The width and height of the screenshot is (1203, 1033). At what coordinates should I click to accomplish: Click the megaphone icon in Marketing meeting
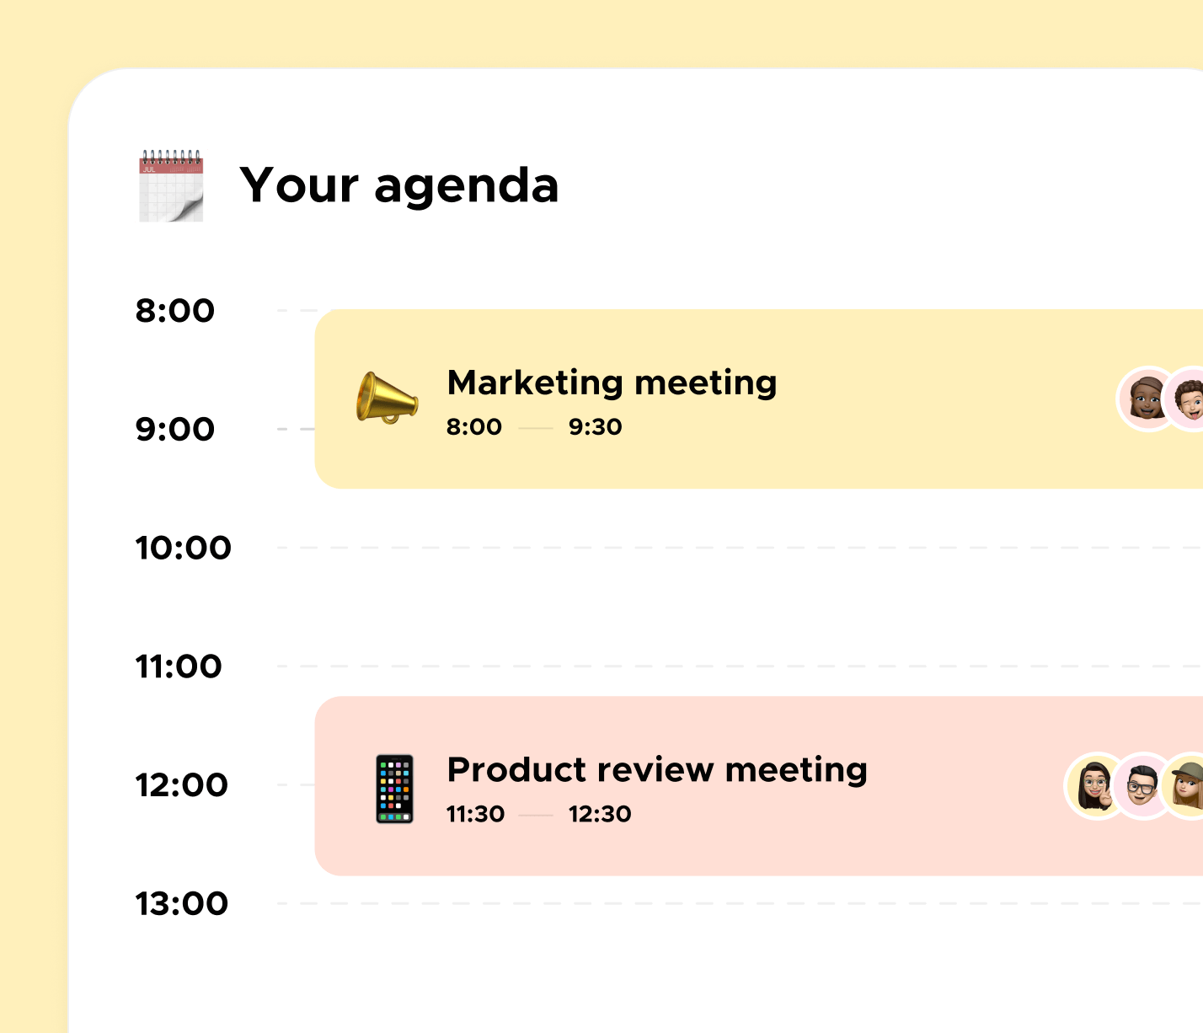click(x=387, y=398)
